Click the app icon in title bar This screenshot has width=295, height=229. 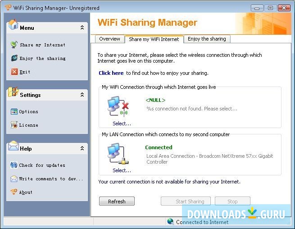click(x=8, y=8)
